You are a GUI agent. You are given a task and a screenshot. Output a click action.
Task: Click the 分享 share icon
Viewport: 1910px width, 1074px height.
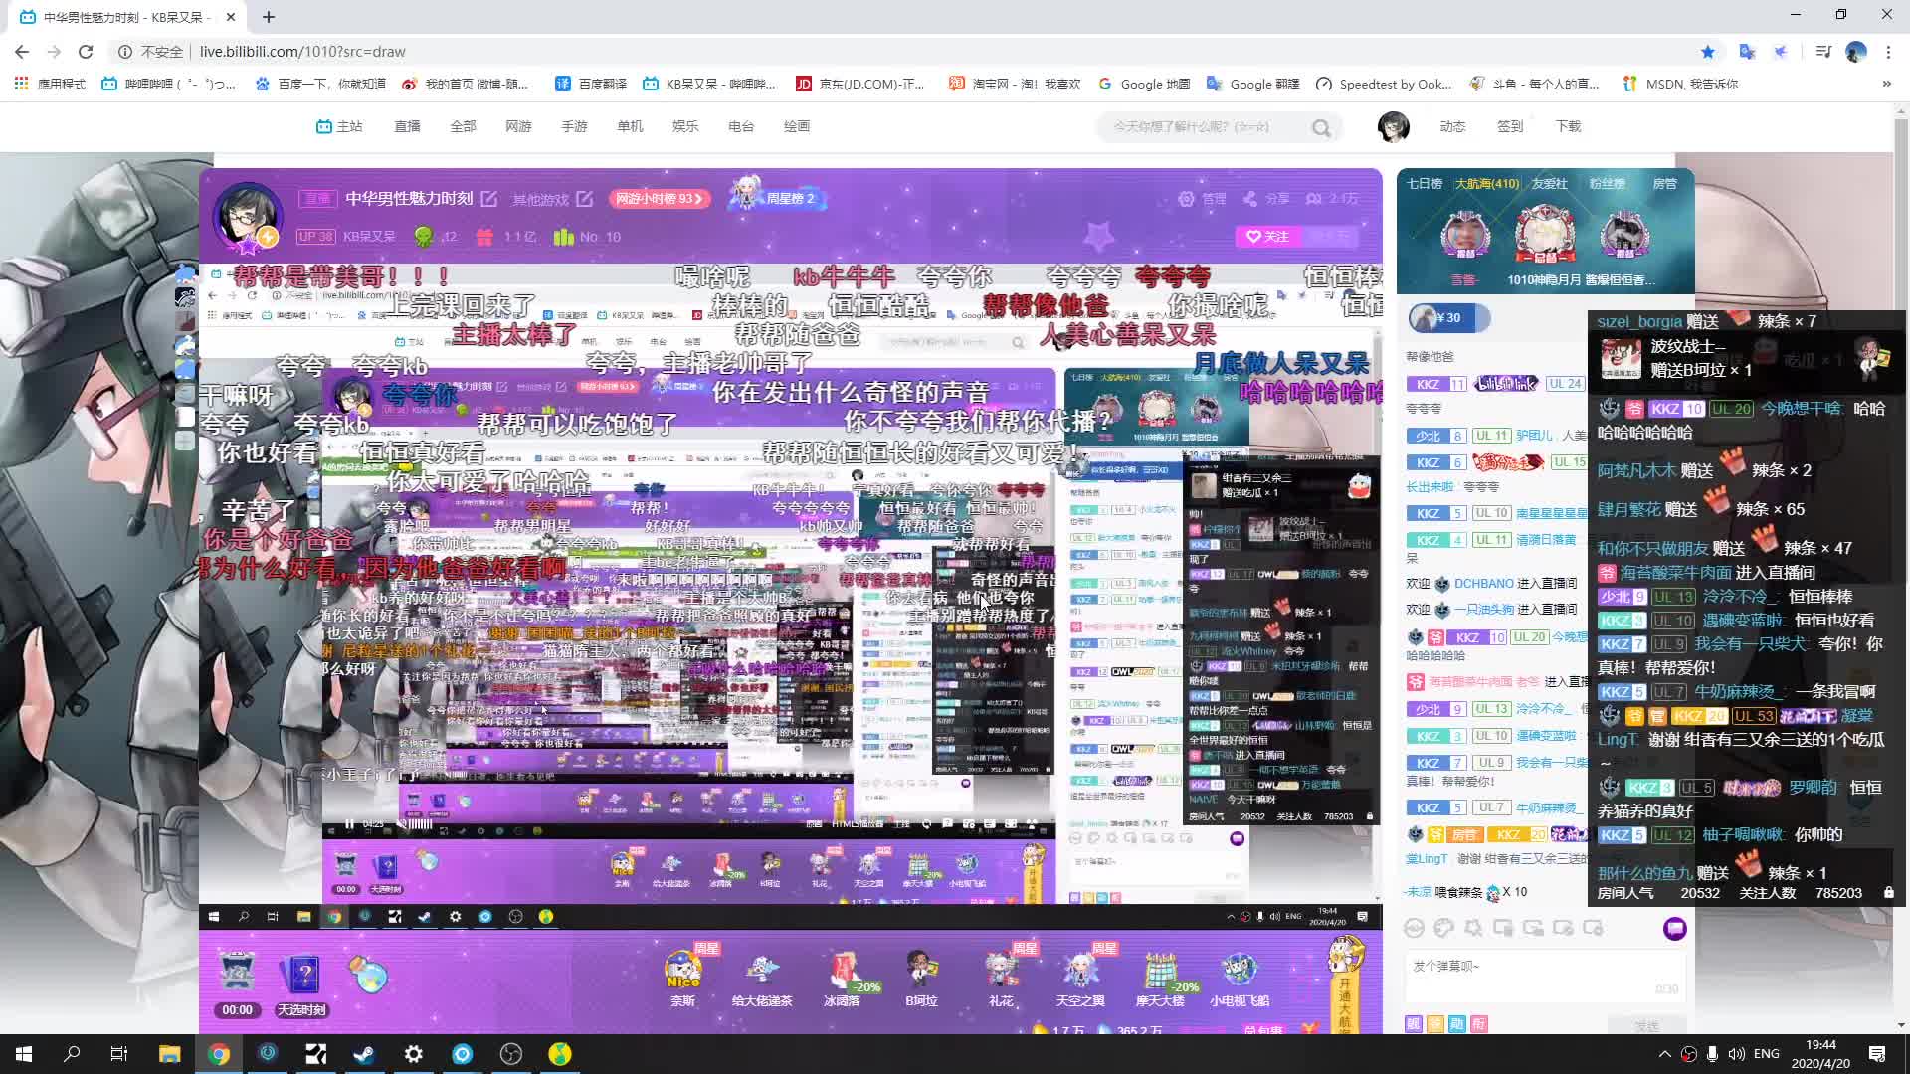(1250, 199)
